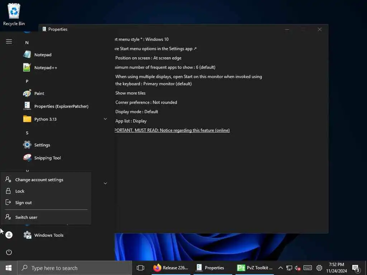Show hidden tray icons chevron

(280, 268)
